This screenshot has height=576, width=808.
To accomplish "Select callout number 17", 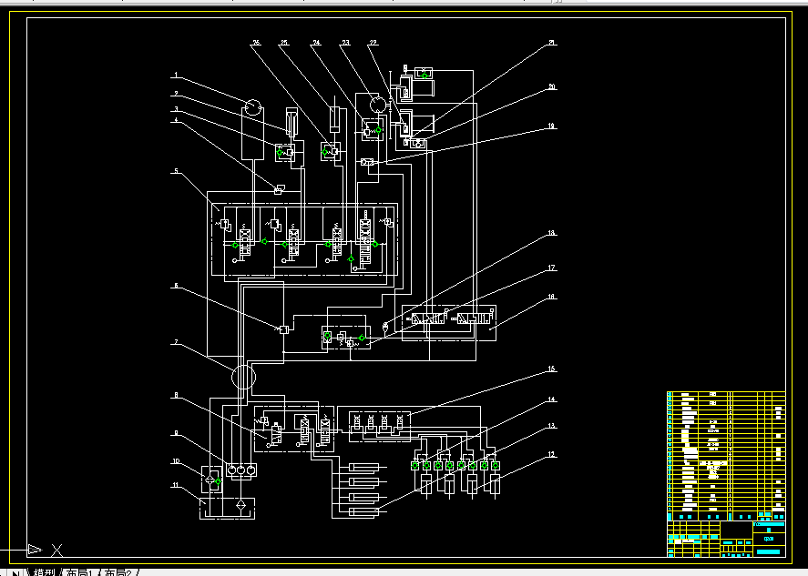I will (x=551, y=268).
